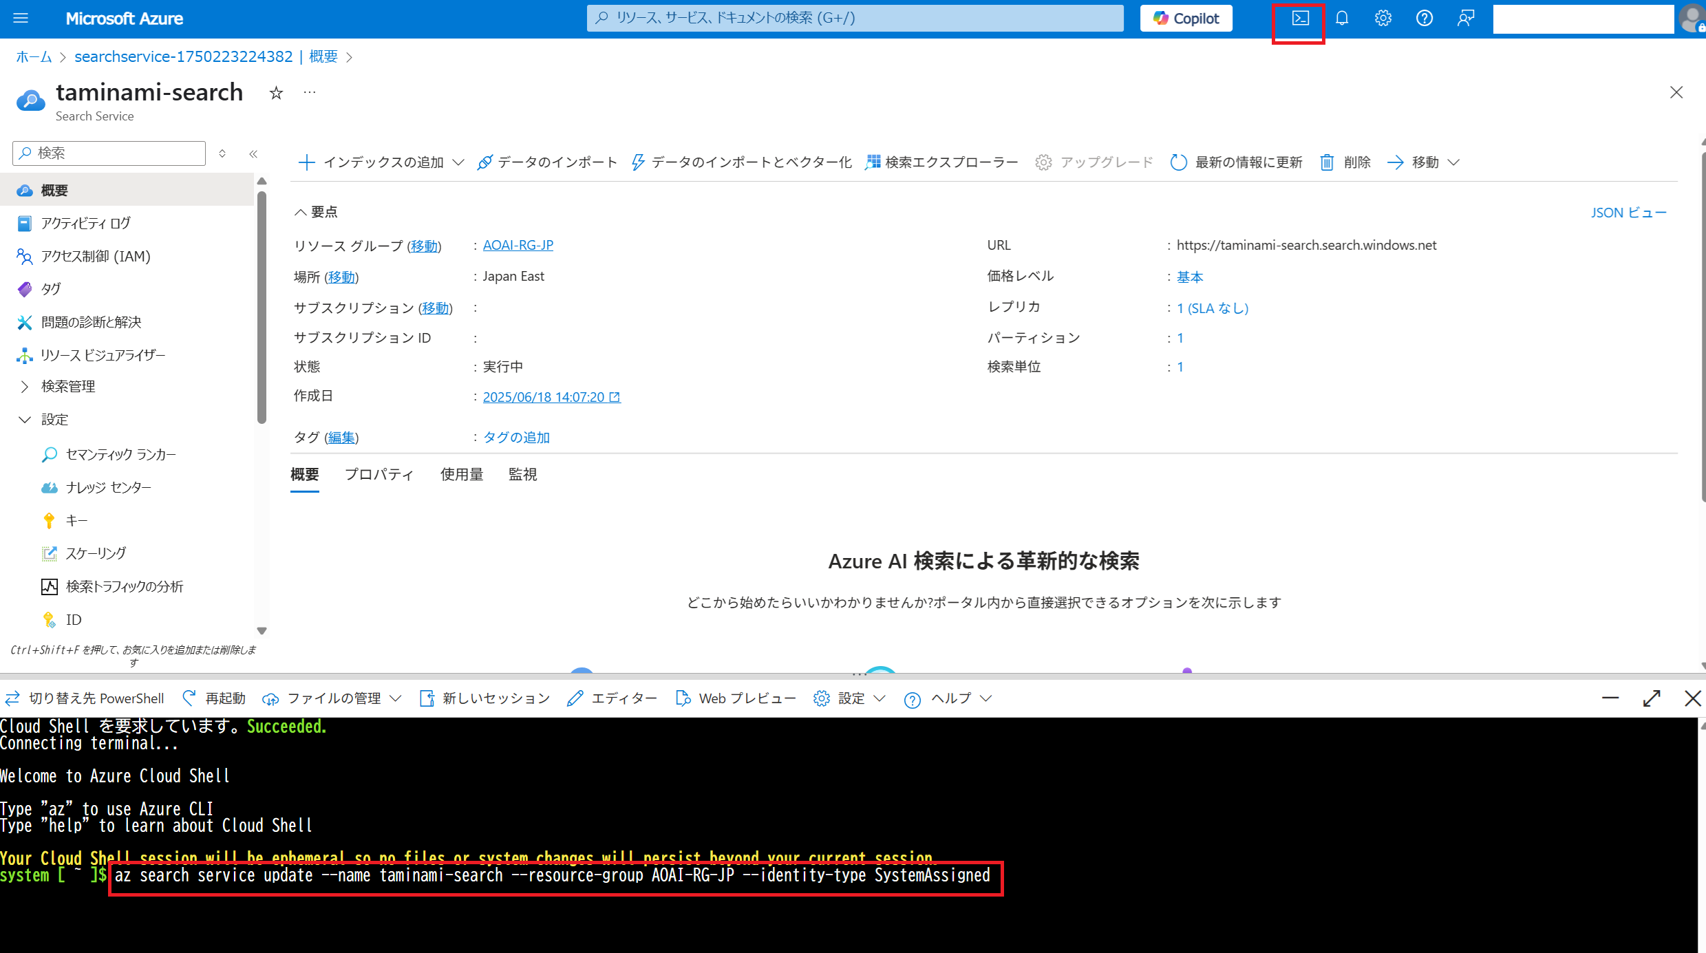The height and width of the screenshot is (953, 1706).
Task: Open Cloud Shell エディター
Action: tap(612, 698)
